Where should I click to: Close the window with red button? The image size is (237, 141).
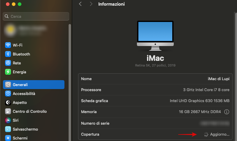tap(8, 4)
